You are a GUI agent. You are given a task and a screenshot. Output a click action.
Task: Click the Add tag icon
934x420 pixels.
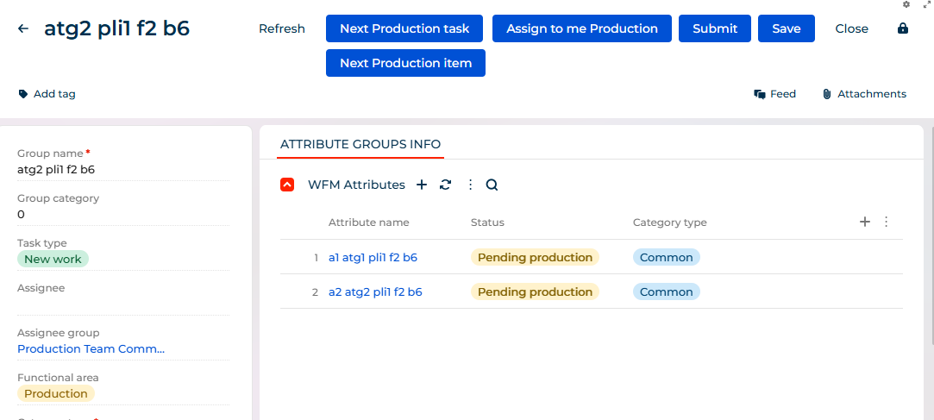click(23, 94)
